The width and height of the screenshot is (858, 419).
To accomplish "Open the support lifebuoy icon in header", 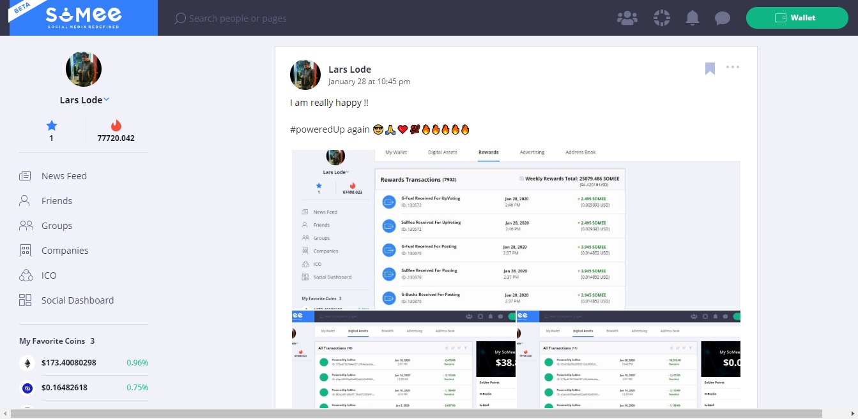I will click(662, 18).
